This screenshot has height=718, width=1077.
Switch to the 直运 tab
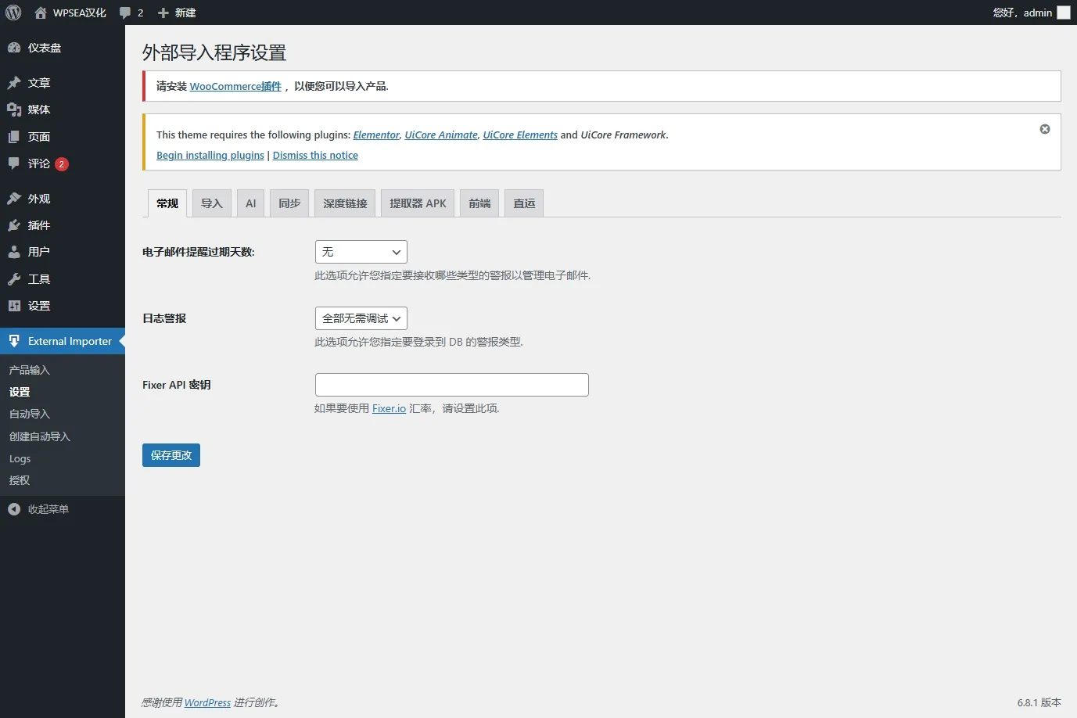(x=524, y=203)
